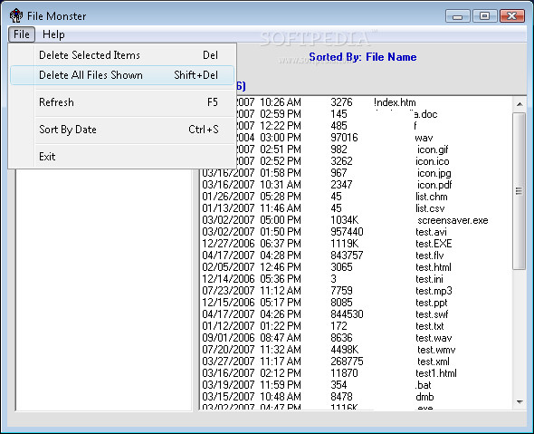Select the icon.ico file row
The image size is (534, 434).
(x=356, y=161)
